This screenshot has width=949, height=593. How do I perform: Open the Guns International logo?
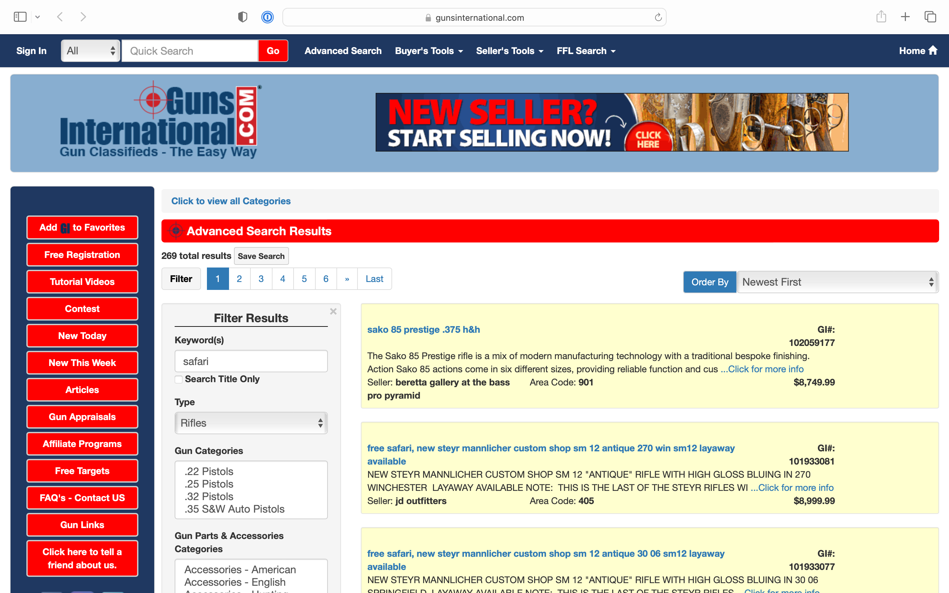[x=160, y=120]
